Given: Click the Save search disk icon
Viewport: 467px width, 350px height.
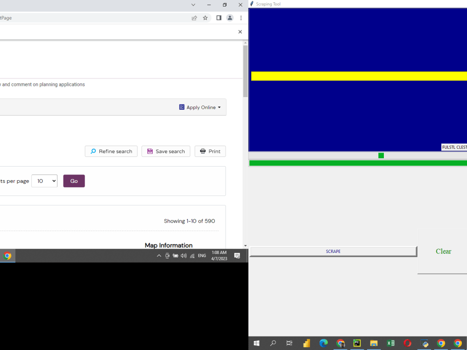Looking at the screenshot, I should pyautogui.click(x=150, y=151).
